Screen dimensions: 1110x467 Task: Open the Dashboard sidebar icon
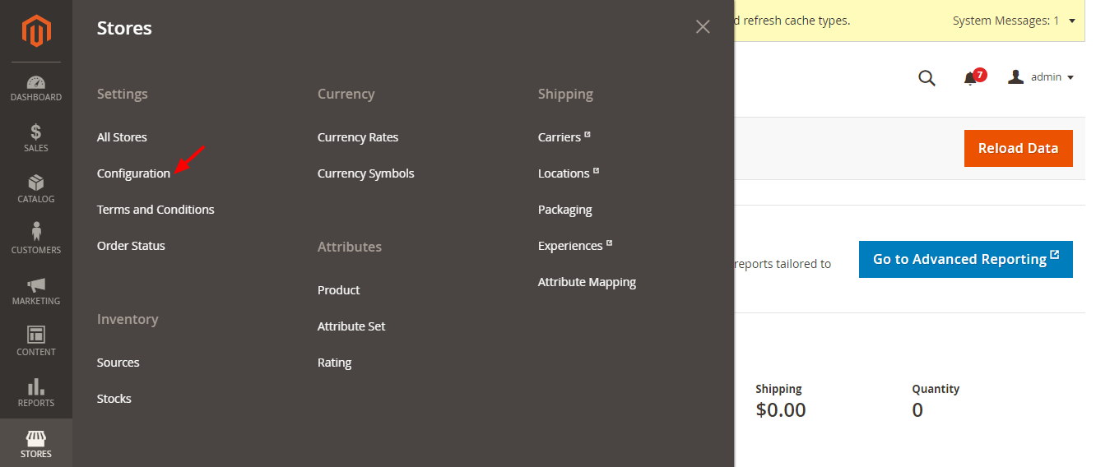point(36,89)
